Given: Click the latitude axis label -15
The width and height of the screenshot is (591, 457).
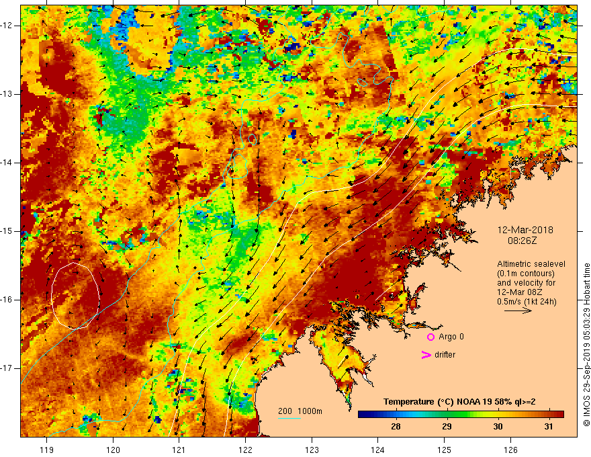Looking at the screenshot, I should coord(7,231).
